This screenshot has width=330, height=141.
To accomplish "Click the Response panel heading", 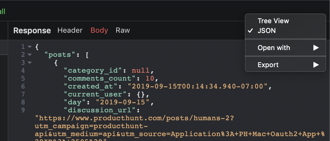I will coord(32,31).
